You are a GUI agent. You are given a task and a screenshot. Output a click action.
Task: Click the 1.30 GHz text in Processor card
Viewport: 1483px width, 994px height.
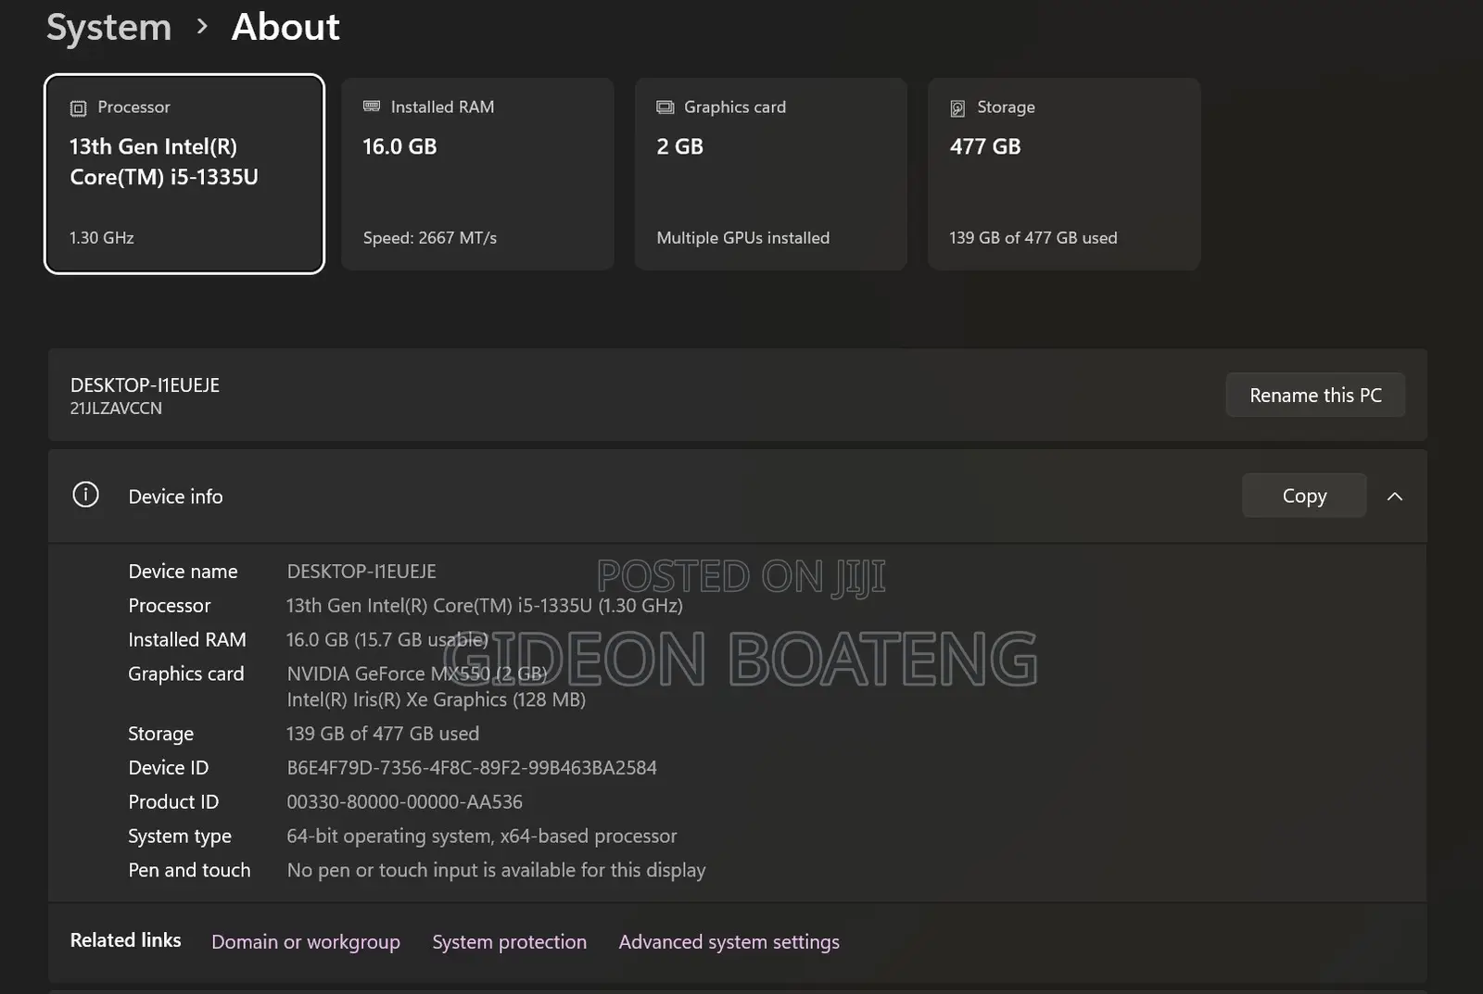click(x=102, y=238)
